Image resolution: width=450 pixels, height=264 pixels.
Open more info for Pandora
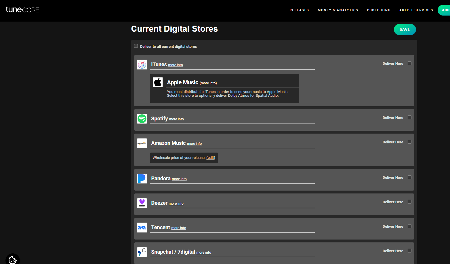(x=179, y=179)
